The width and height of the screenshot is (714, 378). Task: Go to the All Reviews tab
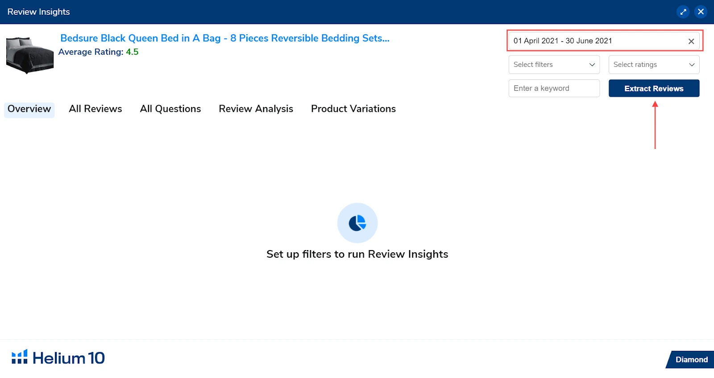click(95, 109)
